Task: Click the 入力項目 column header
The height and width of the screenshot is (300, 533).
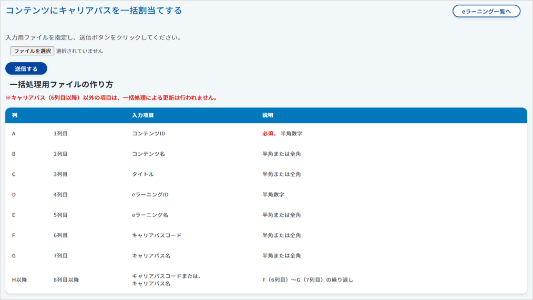Action: [x=142, y=115]
